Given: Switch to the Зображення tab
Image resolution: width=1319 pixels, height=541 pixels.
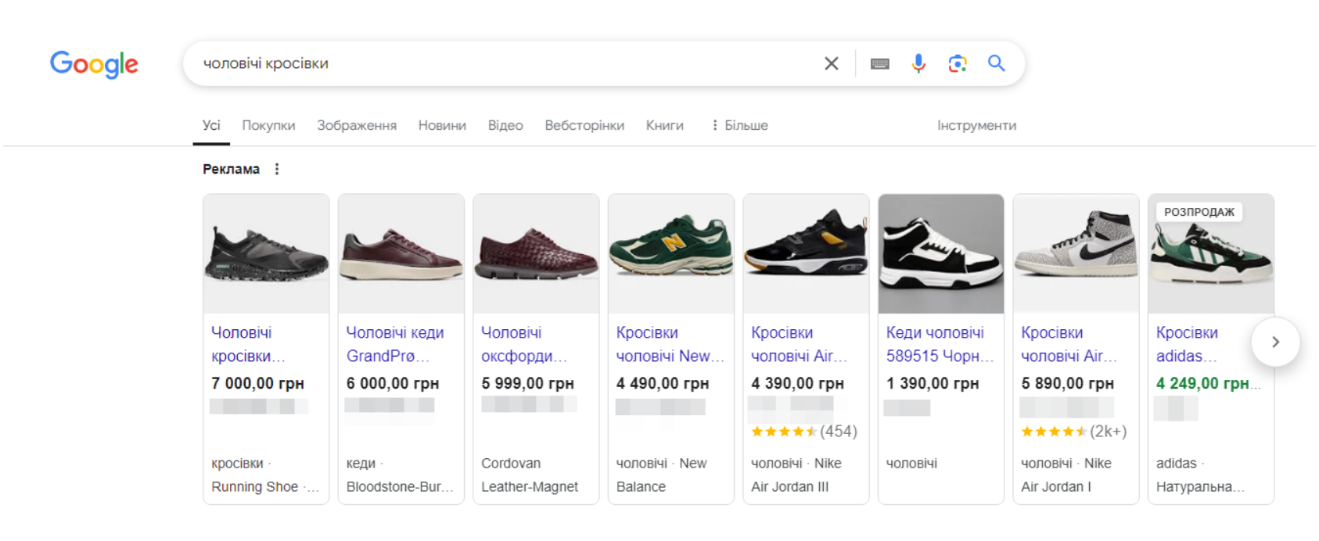Looking at the screenshot, I should 357,125.
